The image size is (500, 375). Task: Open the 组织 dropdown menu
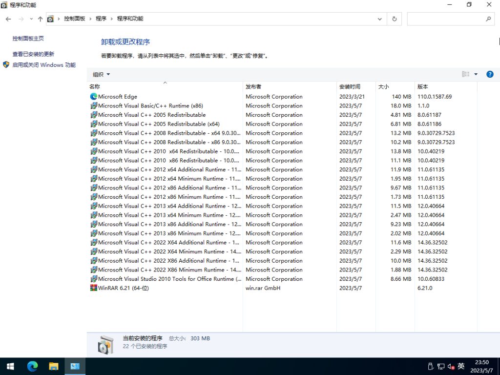100,74
